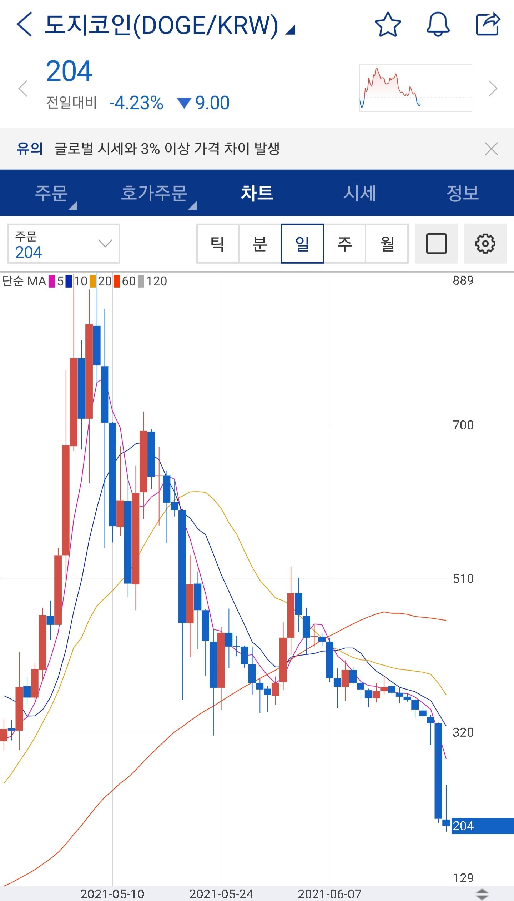Click the 700 price axis label

(x=463, y=425)
